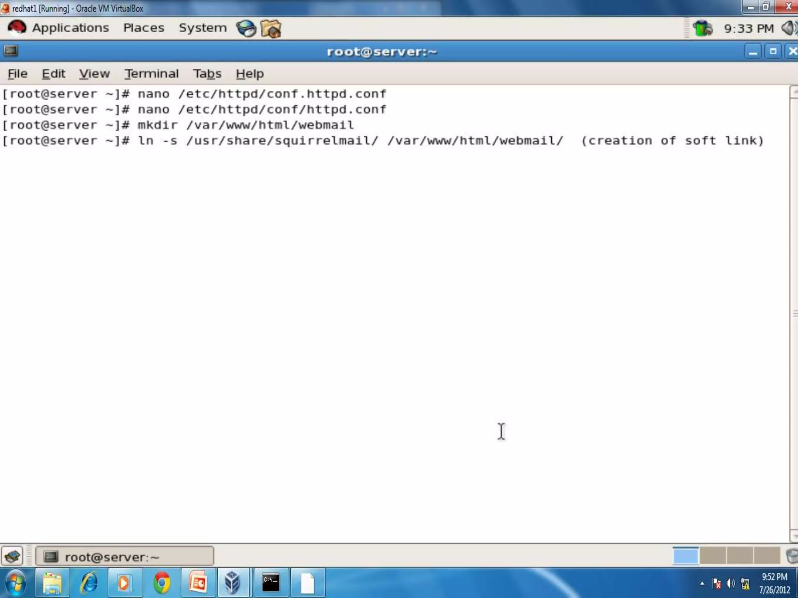This screenshot has height=598, width=798.
Task: Show hidden tray icons arrow
Action: coord(702,583)
